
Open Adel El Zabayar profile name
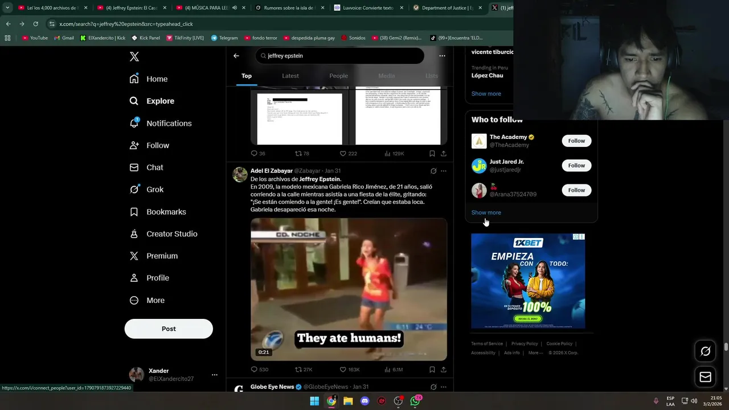272,171
